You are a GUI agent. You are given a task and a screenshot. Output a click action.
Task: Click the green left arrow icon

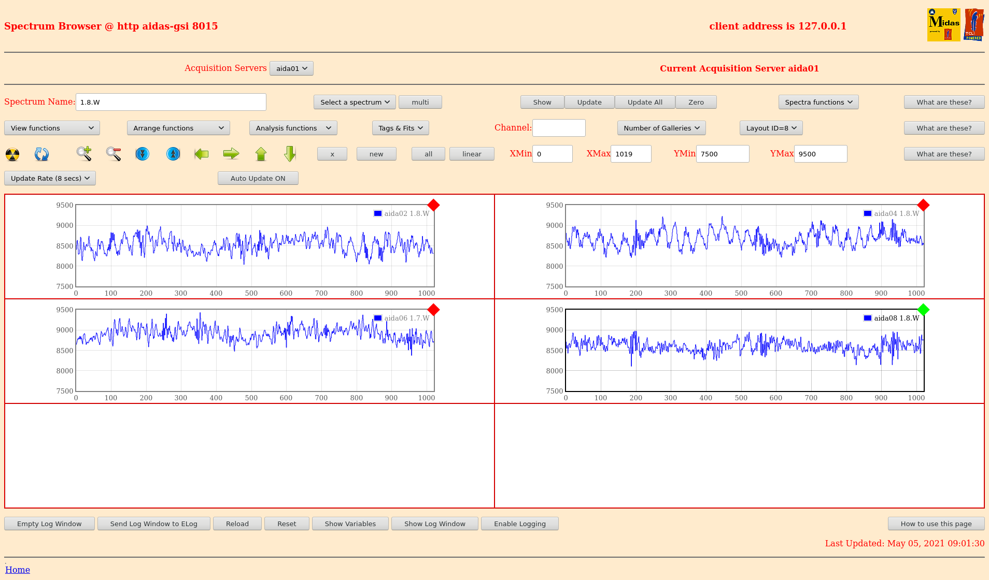(x=202, y=154)
